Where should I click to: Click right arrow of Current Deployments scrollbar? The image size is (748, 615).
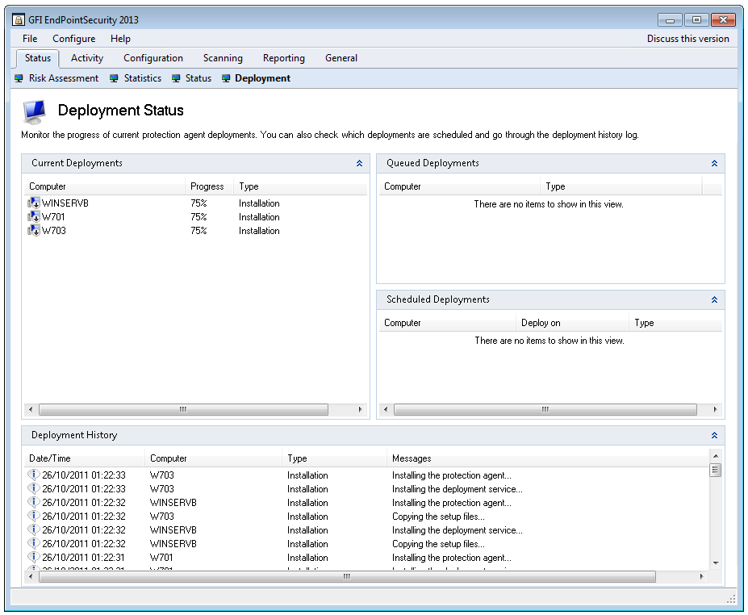click(360, 409)
